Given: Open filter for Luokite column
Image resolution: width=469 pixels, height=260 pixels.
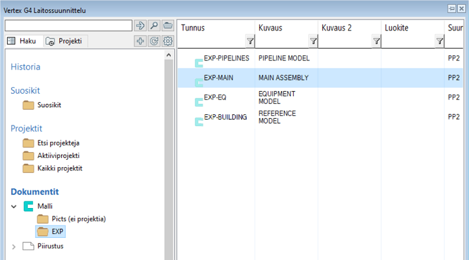Looking at the screenshot, I should pos(439,42).
